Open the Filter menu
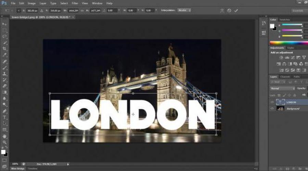Viewport: 308px width, 171px height. point(75,3)
